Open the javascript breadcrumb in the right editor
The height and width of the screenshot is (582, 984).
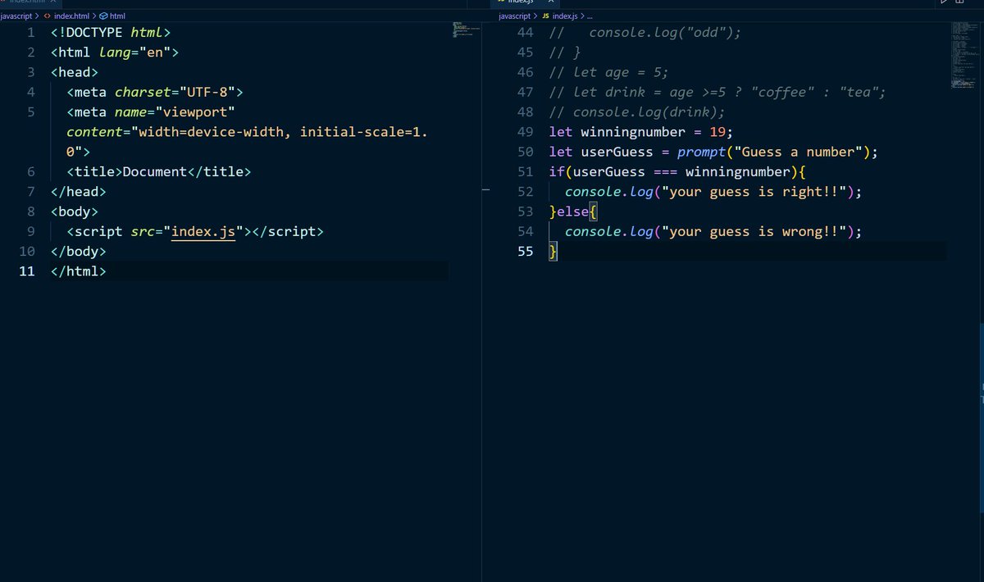click(x=514, y=16)
